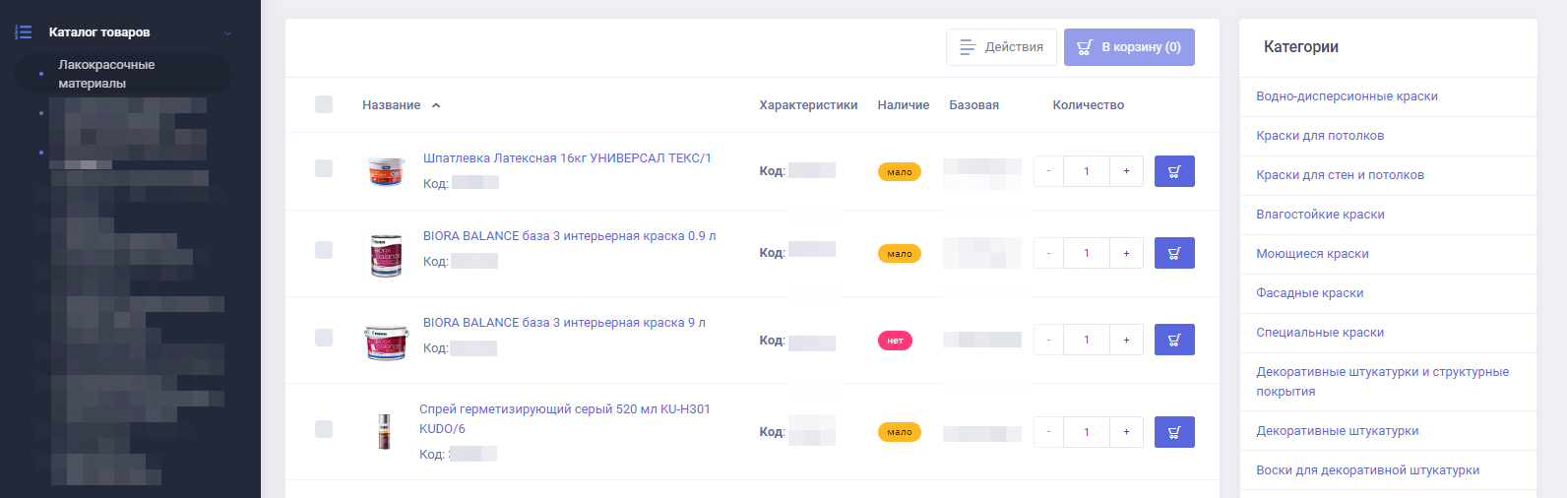Click the Характеристики column header
This screenshot has width=1567, height=498.
point(808,105)
